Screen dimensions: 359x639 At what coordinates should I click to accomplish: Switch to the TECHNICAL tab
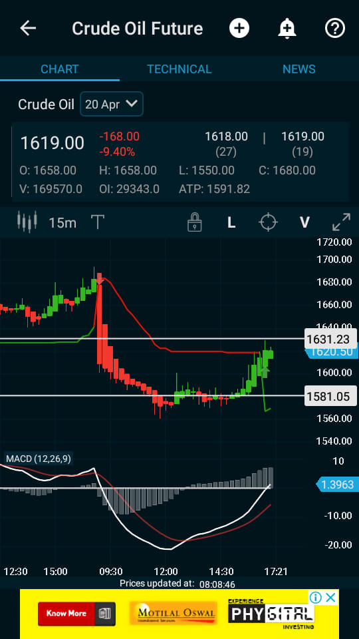coord(179,69)
